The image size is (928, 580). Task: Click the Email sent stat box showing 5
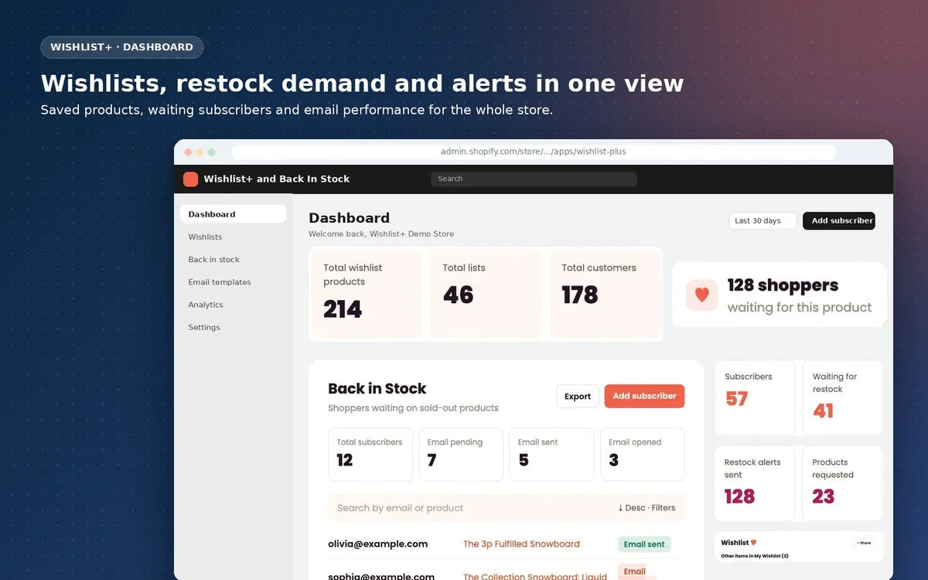tap(551, 455)
